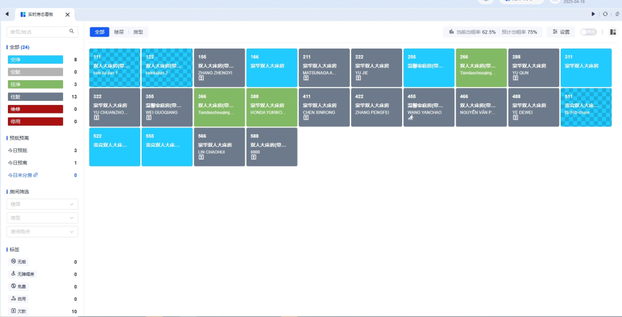
Task: Click the debt icon on room 155
Action: click(201, 78)
